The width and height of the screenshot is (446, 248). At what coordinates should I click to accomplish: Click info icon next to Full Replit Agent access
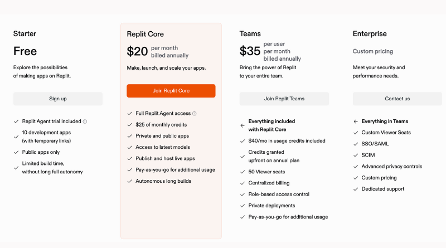click(x=195, y=114)
